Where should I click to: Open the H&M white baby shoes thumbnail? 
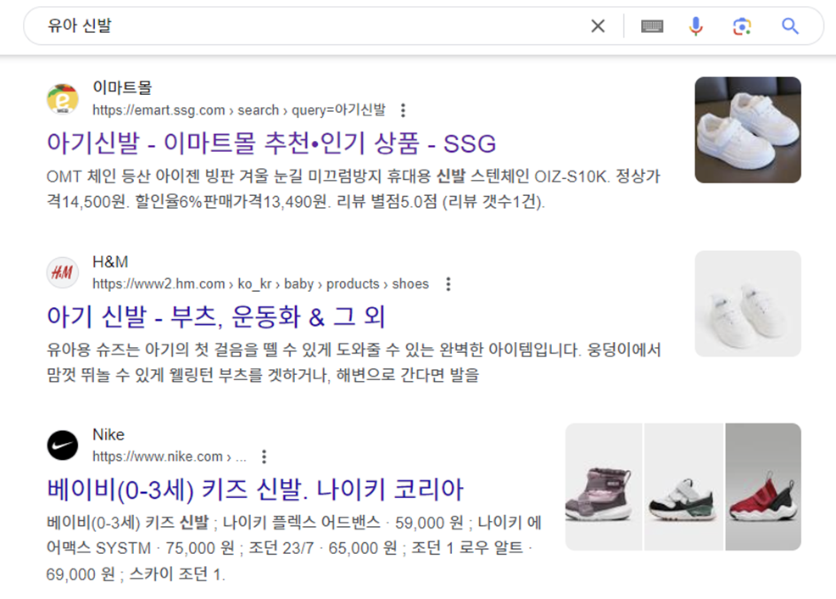748,304
